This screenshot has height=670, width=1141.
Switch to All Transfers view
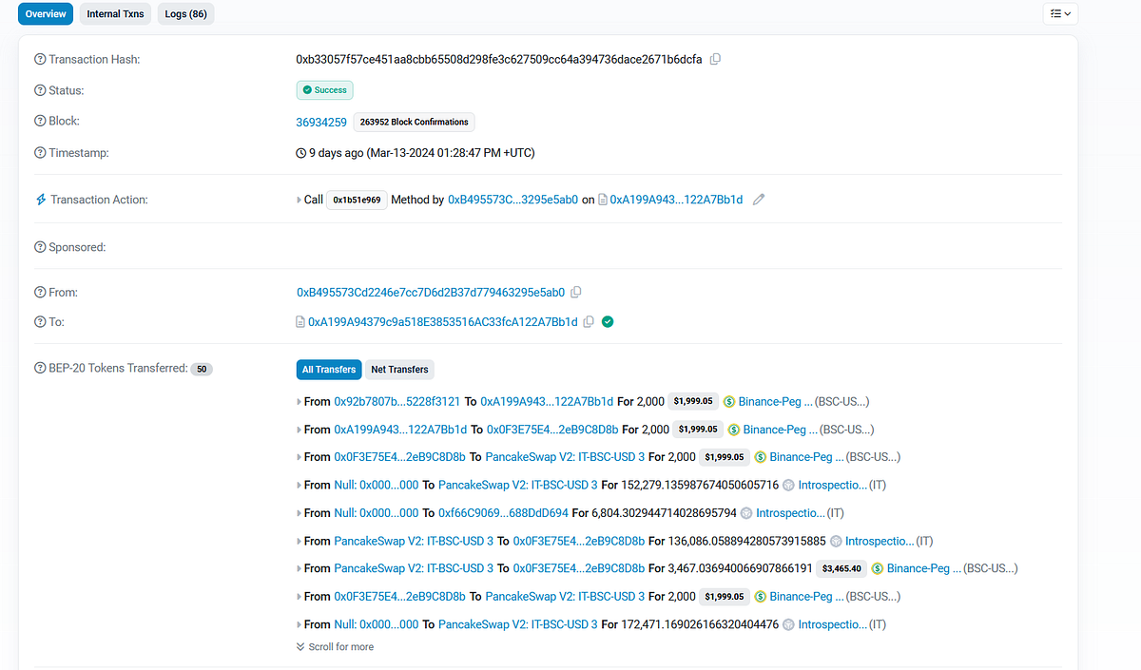pyautogui.click(x=328, y=369)
